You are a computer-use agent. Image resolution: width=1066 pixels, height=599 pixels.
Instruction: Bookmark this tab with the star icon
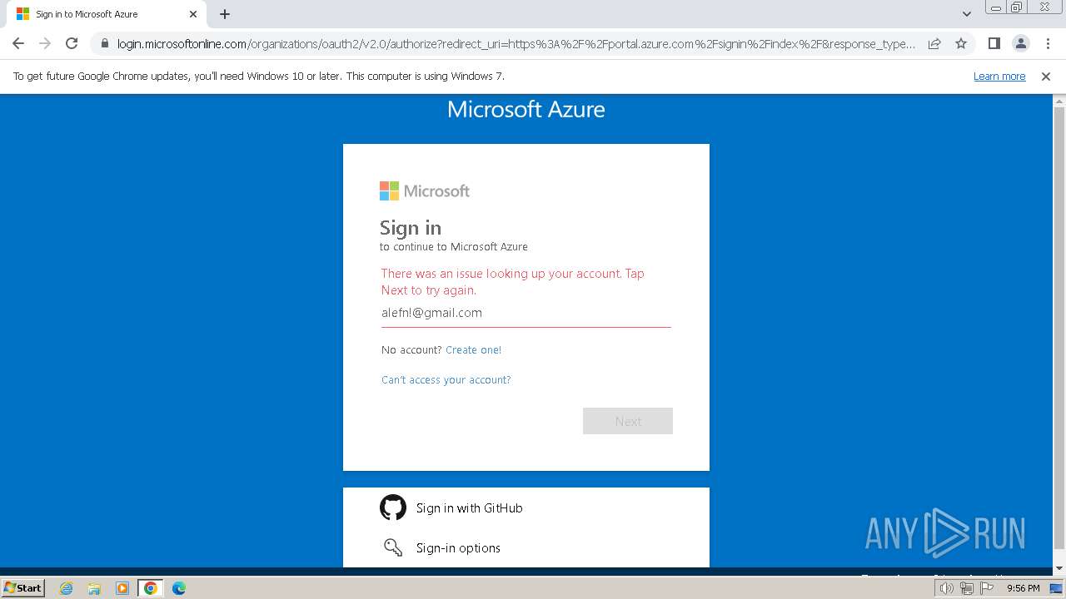pyautogui.click(x=961, y=43)
